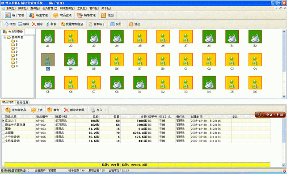
Task: Open the 操作(O) menu
Action: click(23, 8)
